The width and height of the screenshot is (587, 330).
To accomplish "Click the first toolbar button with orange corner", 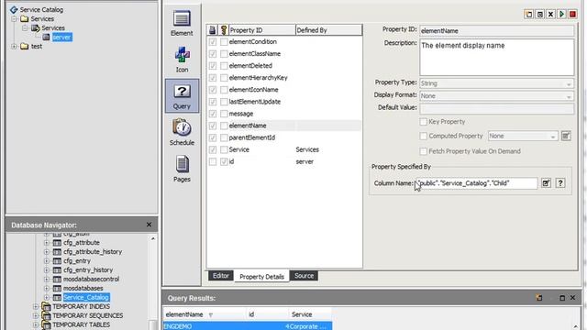I will click(x=529, y=15).
